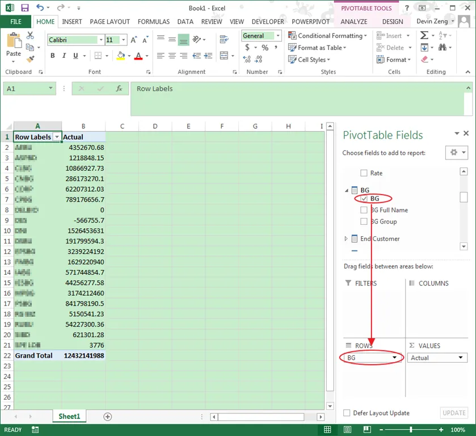Click Center align icon
Screen dimensions: 476x436
(x=172, y=56)
